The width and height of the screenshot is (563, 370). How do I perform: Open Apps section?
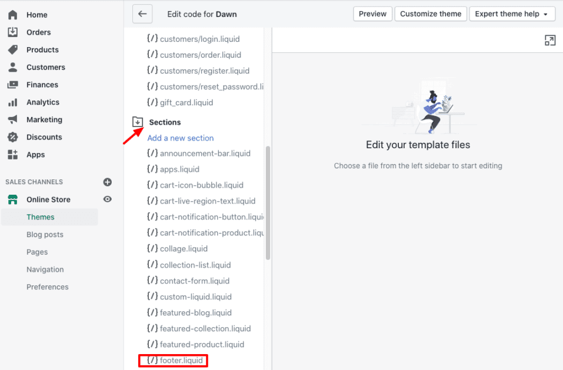pos(35,155)
